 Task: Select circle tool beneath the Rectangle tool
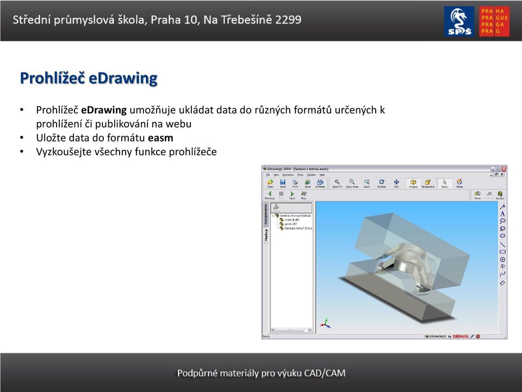point(502,259)
